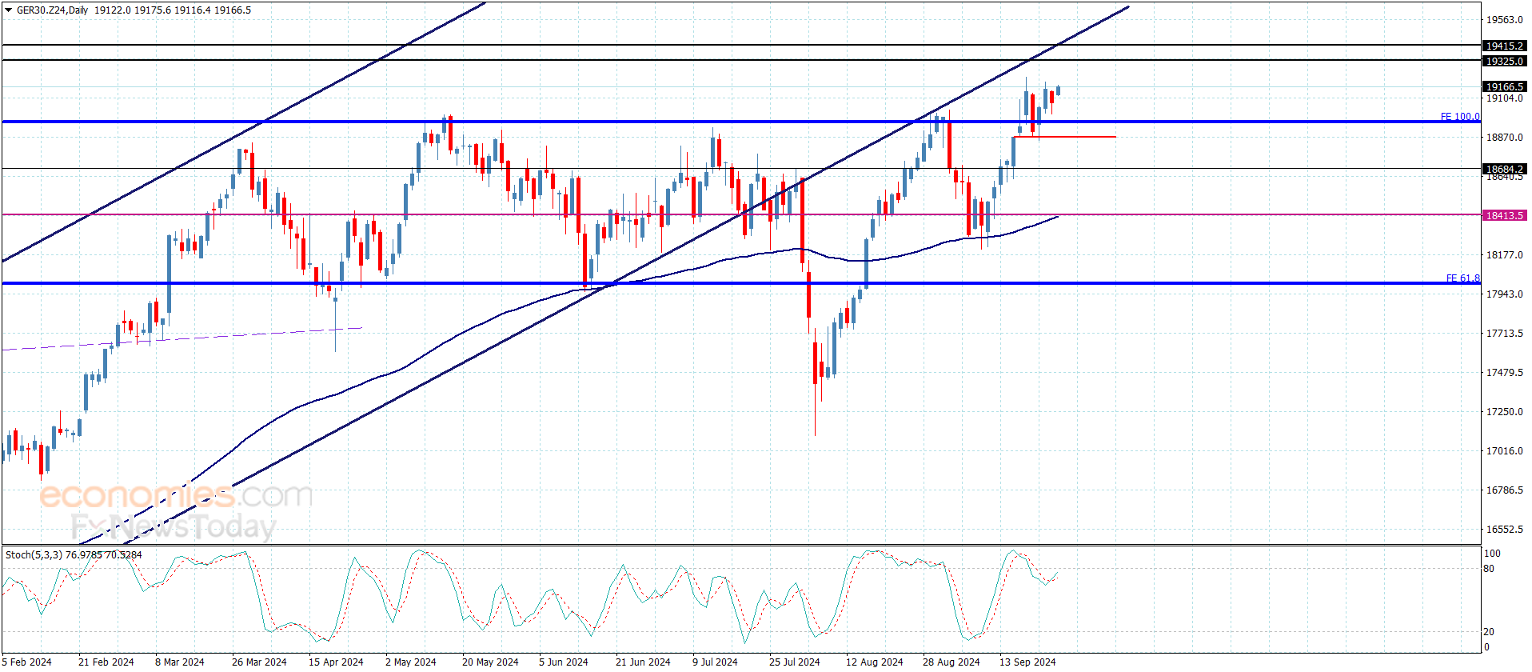This screenshot has height=672, width=1532.
Task: Click the 28 Aug 2024 date label
Action: (952, 662)
